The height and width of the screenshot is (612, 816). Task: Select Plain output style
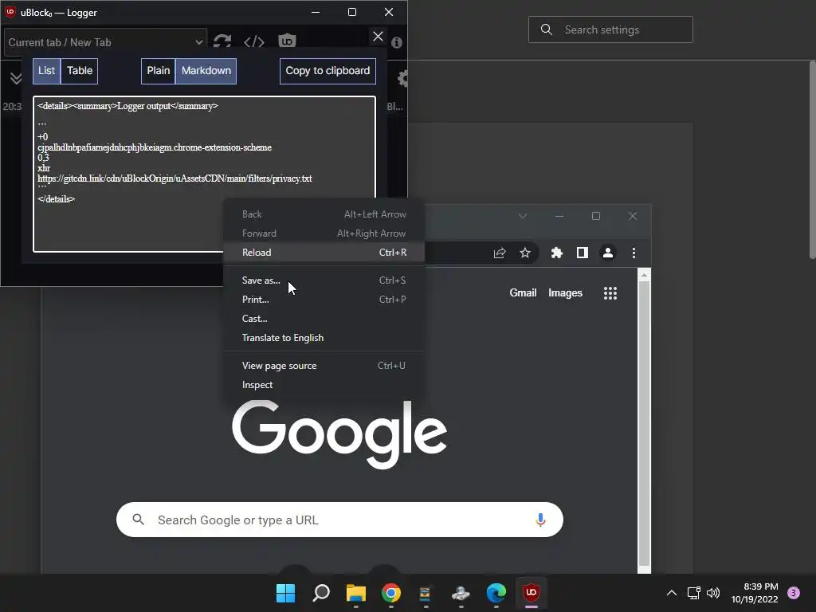tap(159, 71)
